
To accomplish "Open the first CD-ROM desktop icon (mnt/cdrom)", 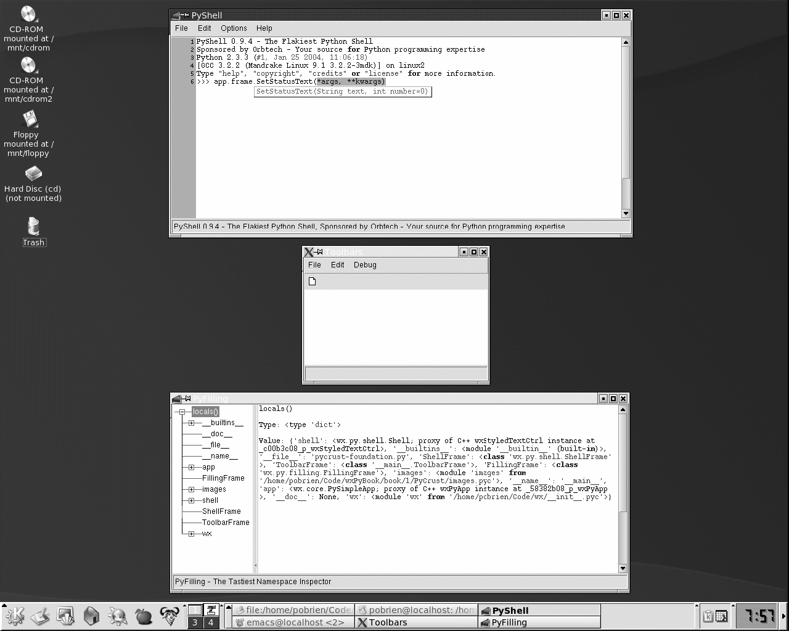I will (28, 28).
